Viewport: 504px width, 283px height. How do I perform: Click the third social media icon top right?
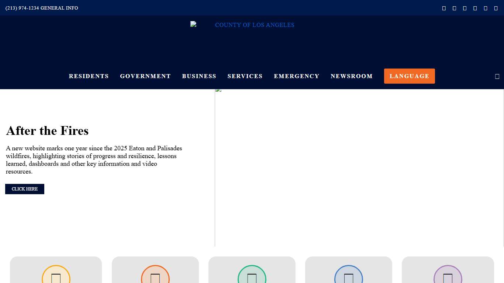[465, 8]
